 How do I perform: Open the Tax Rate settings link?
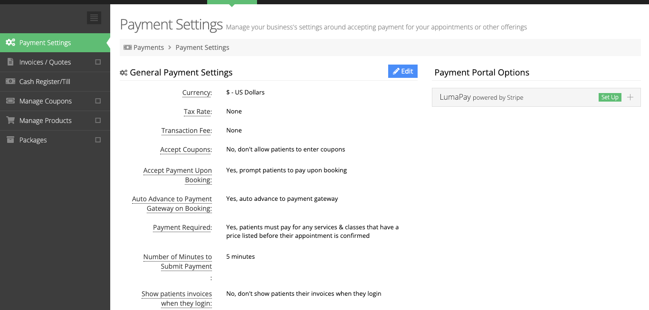click(198, 111)
